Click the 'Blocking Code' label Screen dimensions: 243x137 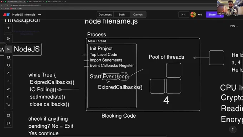click(119, 116)
